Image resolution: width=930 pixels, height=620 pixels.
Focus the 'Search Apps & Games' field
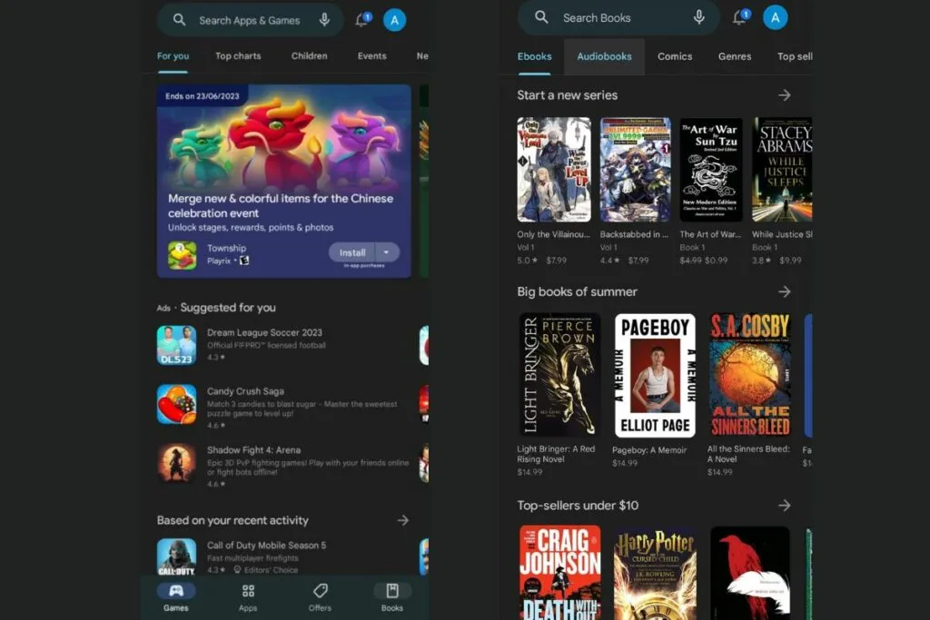coord(251,20)
